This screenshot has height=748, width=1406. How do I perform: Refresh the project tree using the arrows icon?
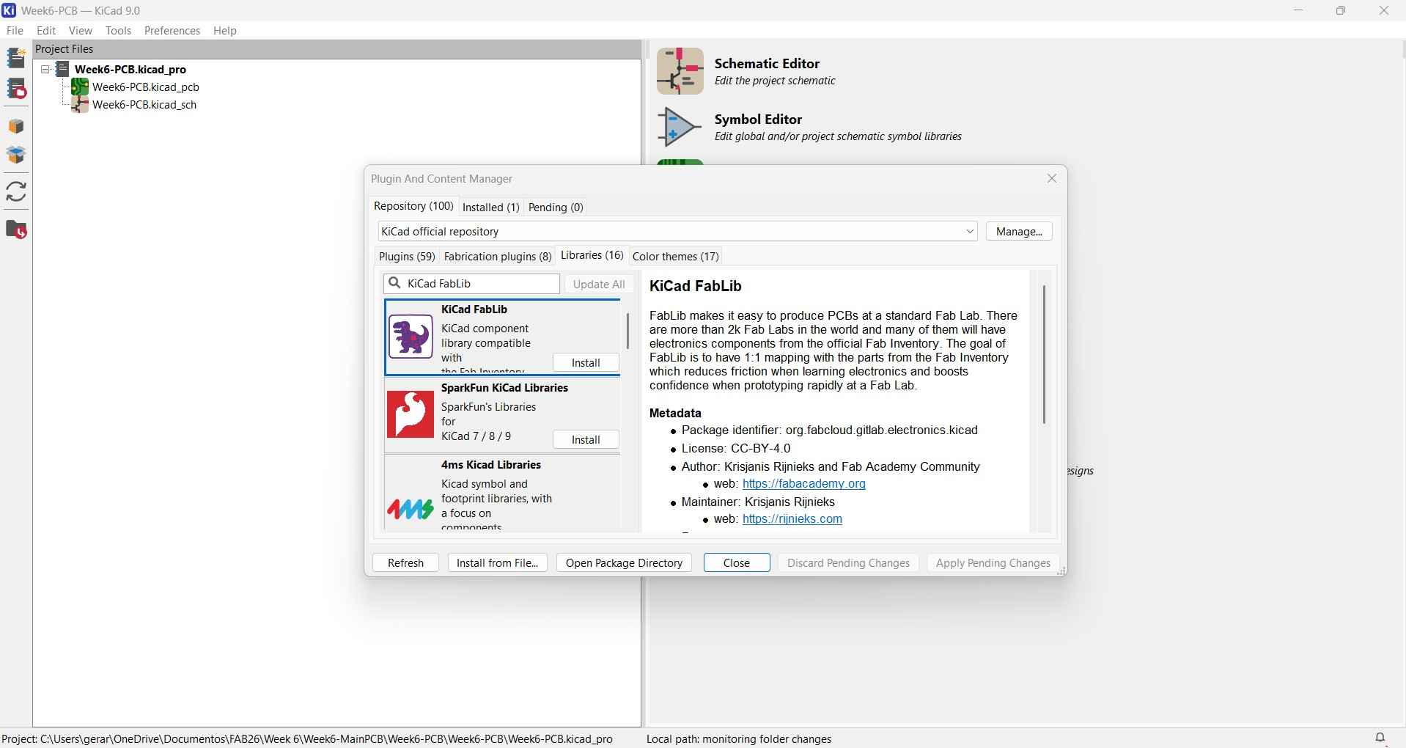16,192
